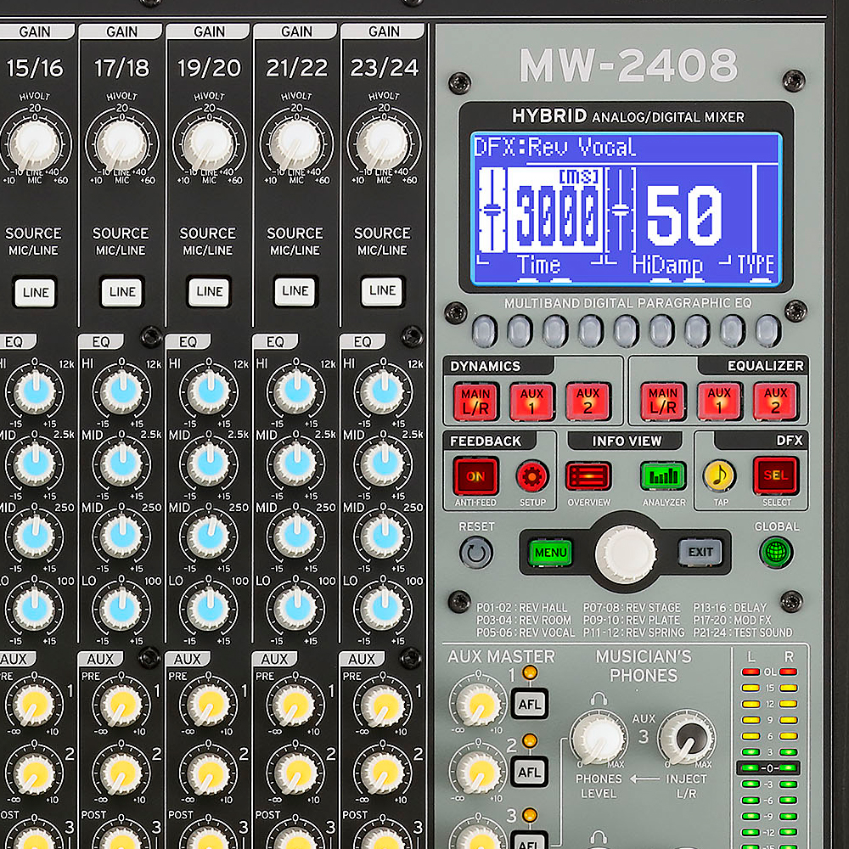Click GAIN knob on channel 19/20

tap(209, 145)
